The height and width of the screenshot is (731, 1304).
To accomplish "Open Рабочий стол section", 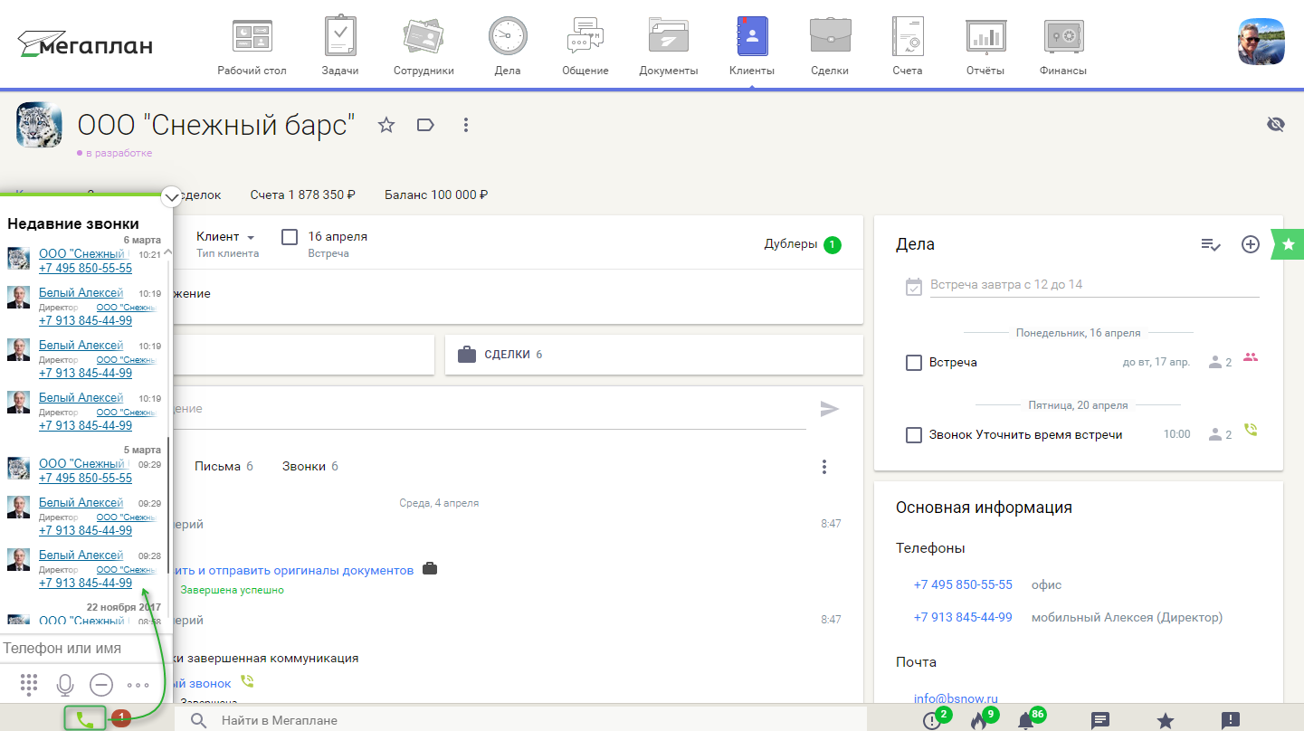I will click(x=252, y=47).
